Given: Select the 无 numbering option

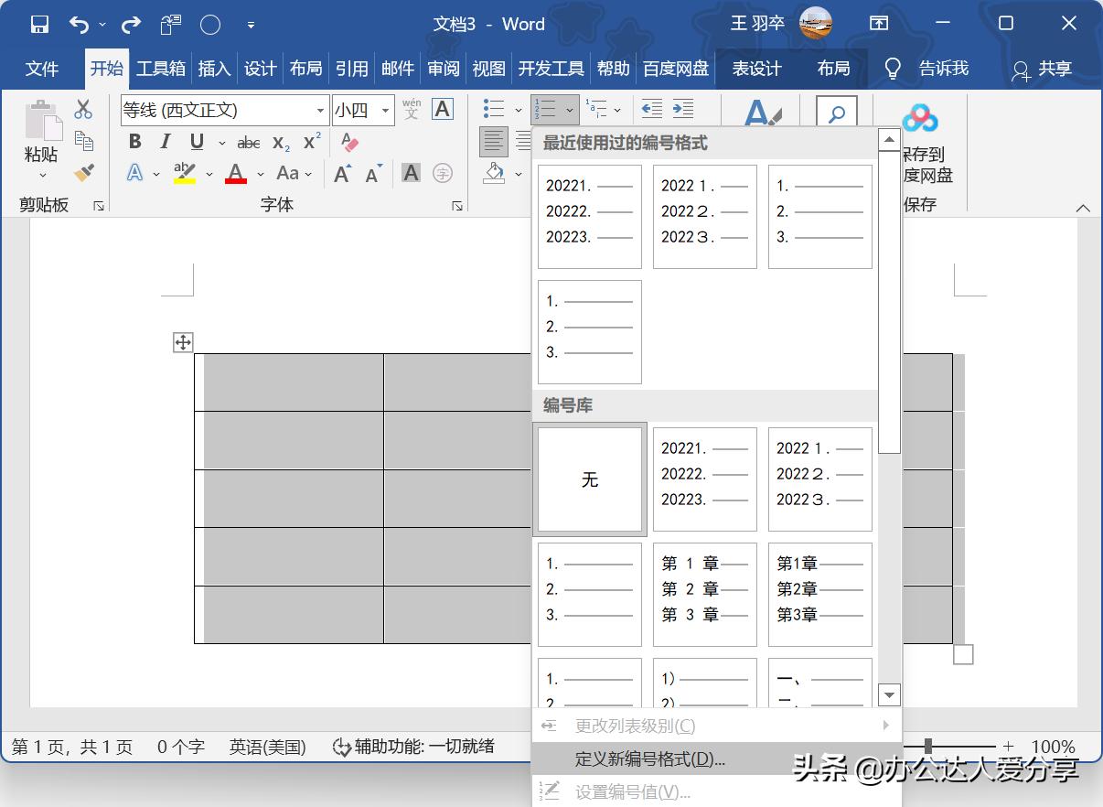Looking at the screenshot, I should (x=589, y=479).
